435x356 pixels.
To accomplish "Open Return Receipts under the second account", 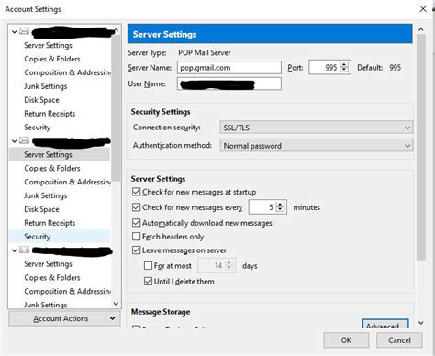I will [50, 223].
